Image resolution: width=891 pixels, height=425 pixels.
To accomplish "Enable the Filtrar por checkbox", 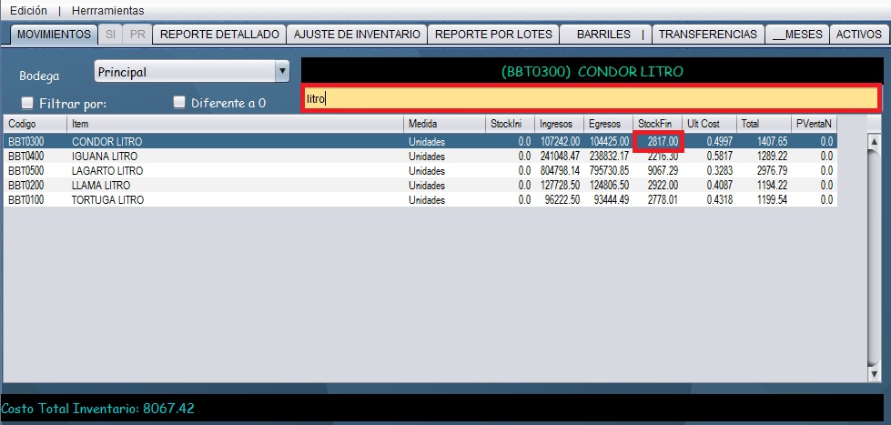I will pyautogui.click(x=28, y=103).
